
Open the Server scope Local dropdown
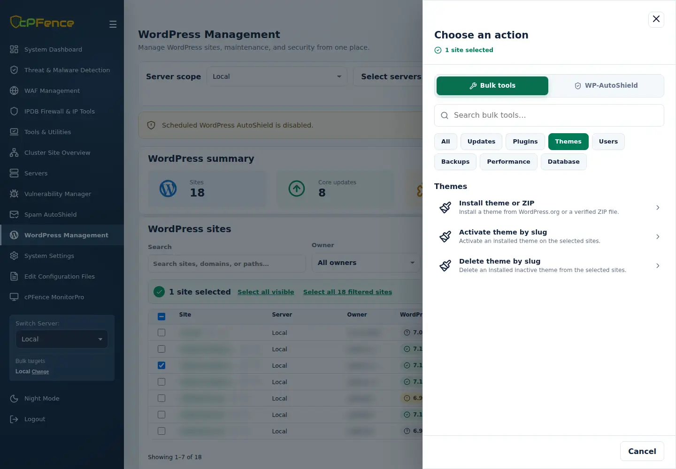(277, 76)
